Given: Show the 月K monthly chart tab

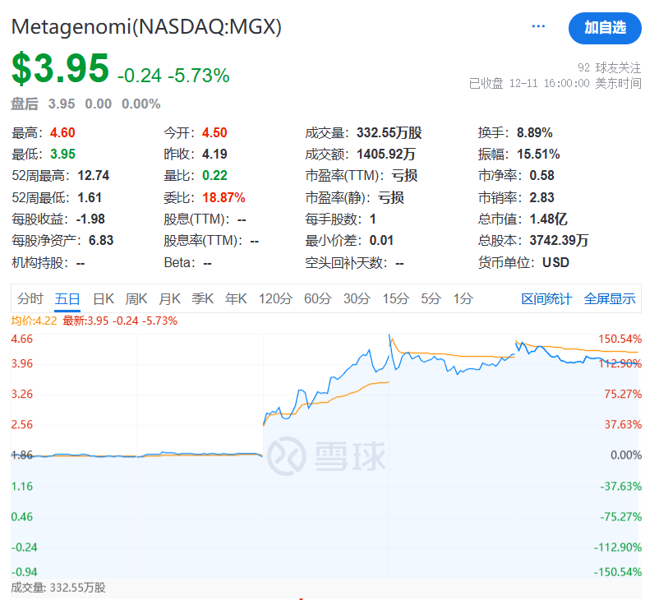Looking at the screenshot, I should [169, 298].
